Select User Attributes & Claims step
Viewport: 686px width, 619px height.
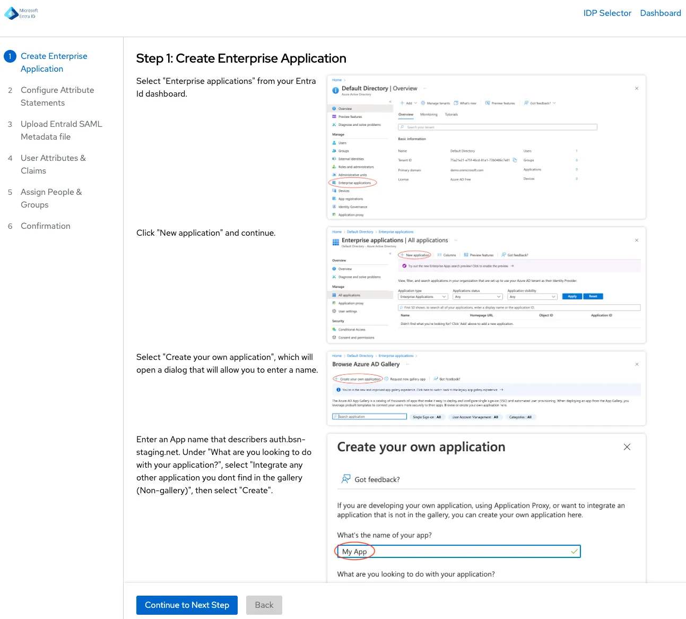point(53,165)
